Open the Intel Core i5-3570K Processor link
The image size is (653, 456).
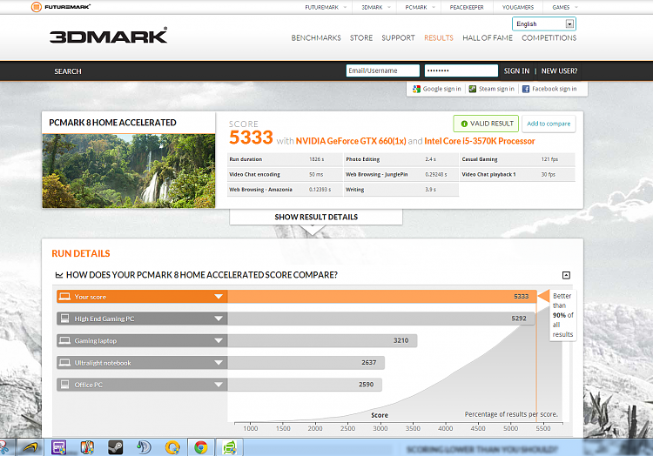click(480, 141)
